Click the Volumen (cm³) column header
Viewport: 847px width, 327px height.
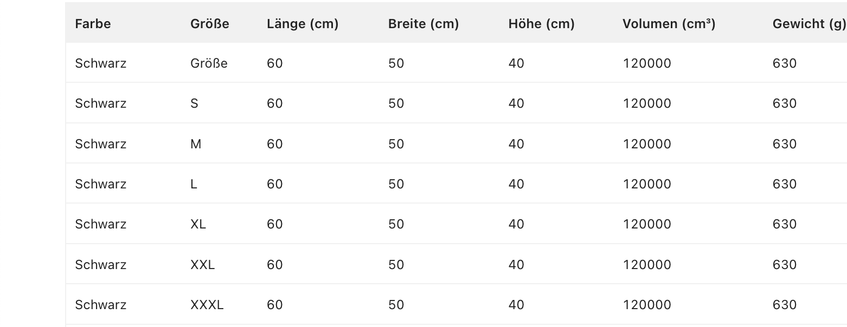(669, 24)
